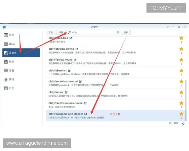Click the star of oldiy/firefox-enpass-novnc
189x151 pixels.
(x=181, y=103)
